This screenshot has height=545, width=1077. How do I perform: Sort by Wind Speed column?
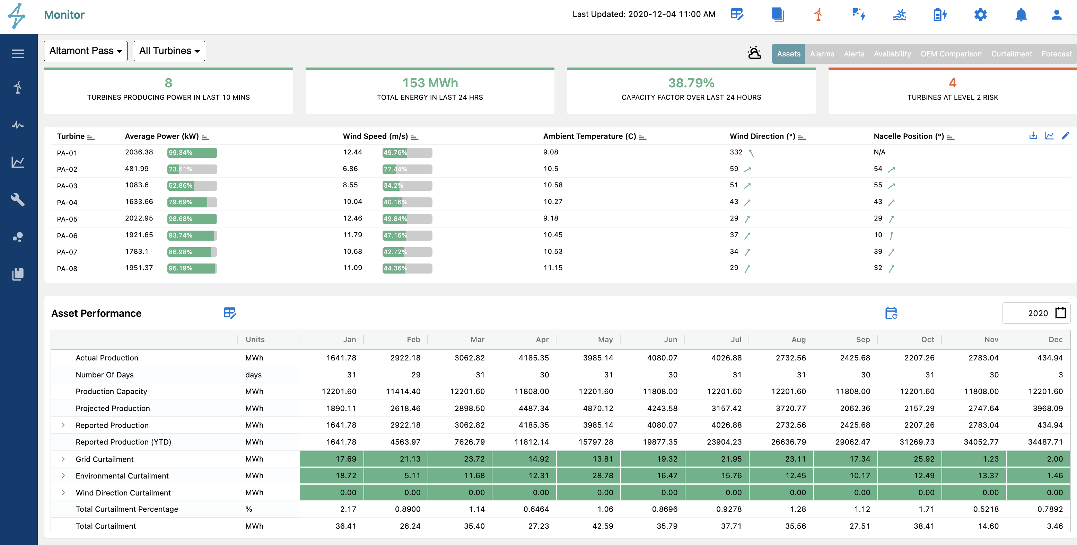(x=414, y=136)
